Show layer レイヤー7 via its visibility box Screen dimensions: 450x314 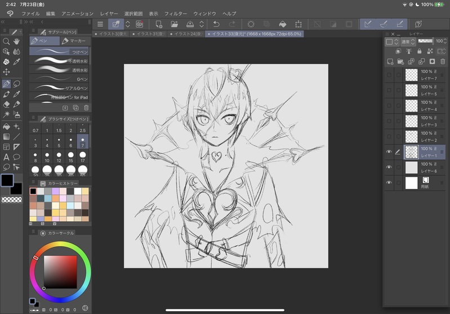(389, 75)
